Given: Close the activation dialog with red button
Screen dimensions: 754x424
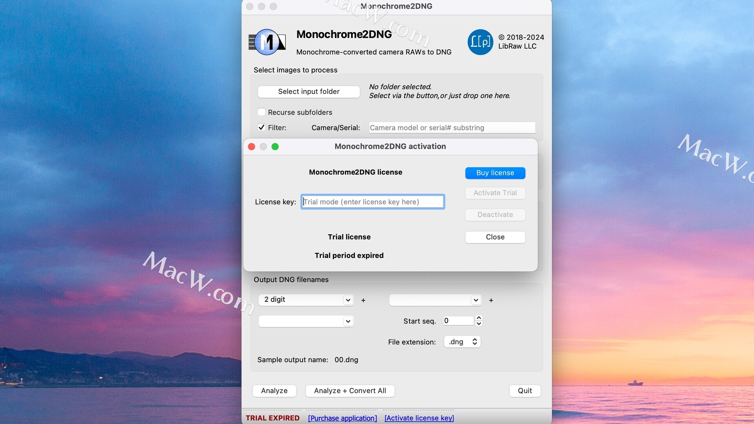Looking at the screenshot, I should [x=252, y=146].
